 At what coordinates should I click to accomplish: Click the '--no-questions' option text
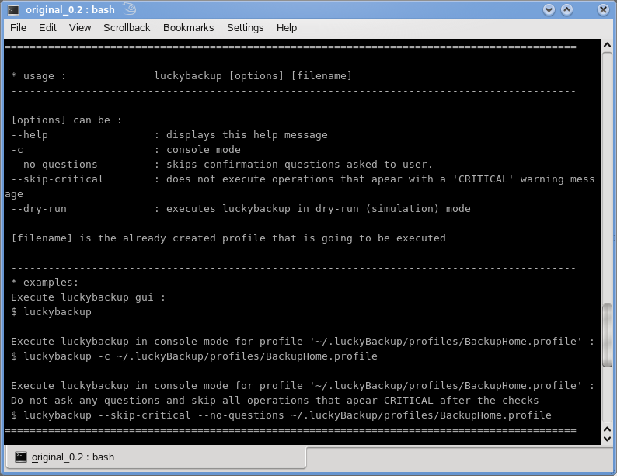tap(54, 165)
